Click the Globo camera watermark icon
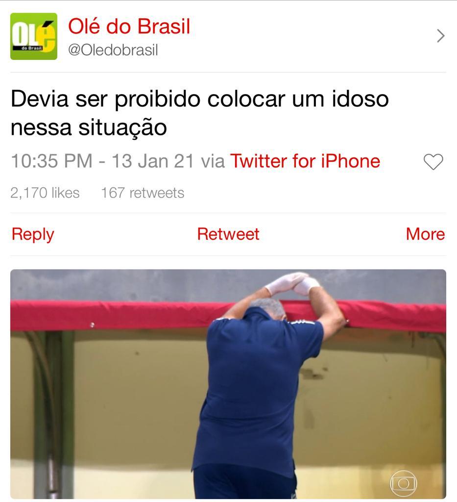The image size is (457, 502). click(x=403, y=483)
